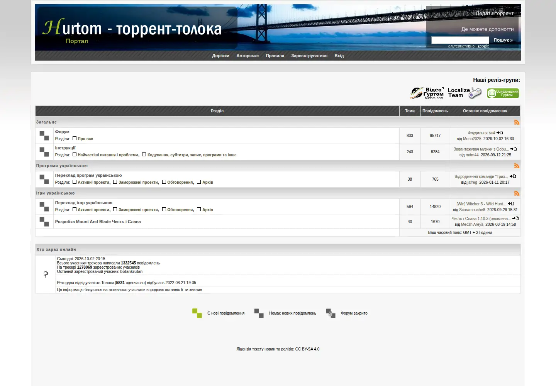Go to latest post in Честь і Слава 1.10.3
This screenshot has height=386, width=556.
point(515,218)
